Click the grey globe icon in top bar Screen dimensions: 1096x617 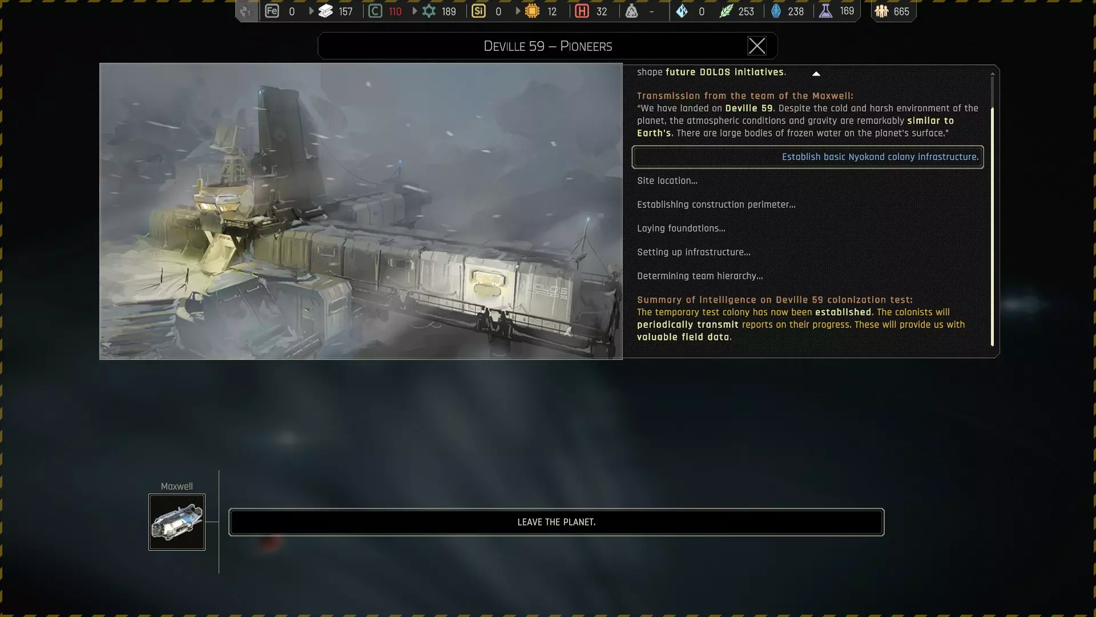tap(247, 11)
